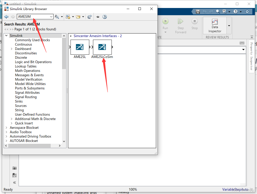Click the search binoculars icon

tap(57, 17)
